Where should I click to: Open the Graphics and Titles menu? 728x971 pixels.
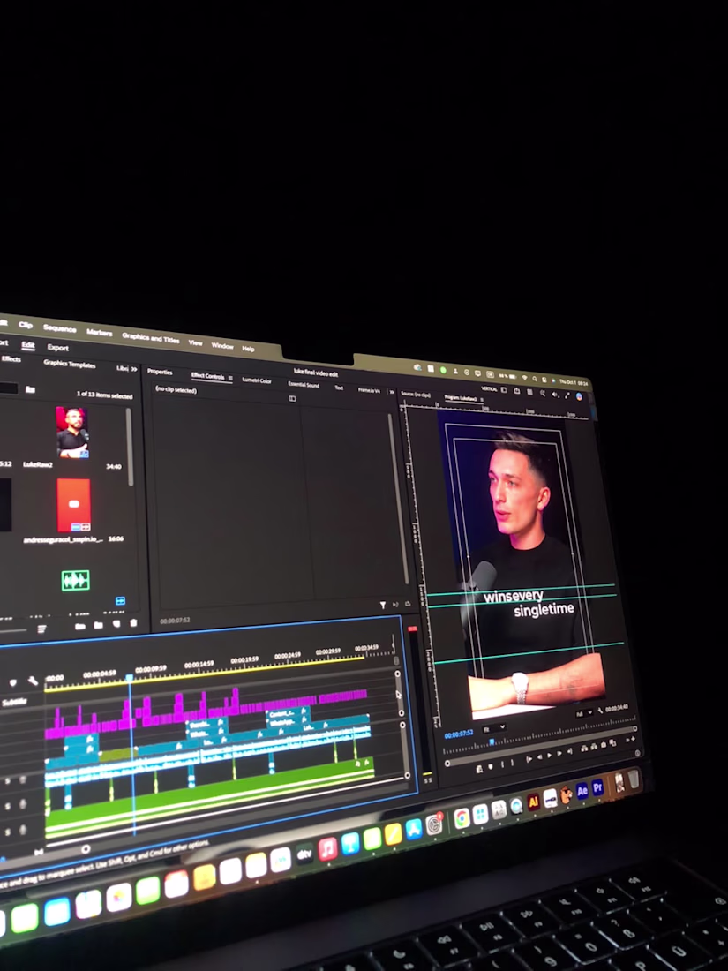[150, 337]
